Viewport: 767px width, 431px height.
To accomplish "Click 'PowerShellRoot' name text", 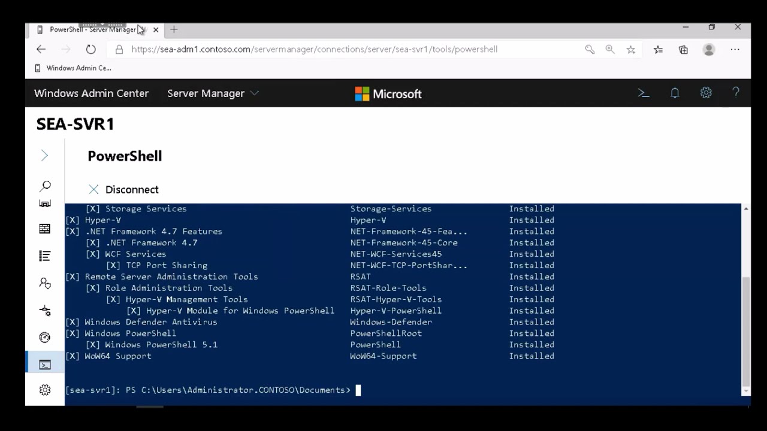I will (386, 334).
